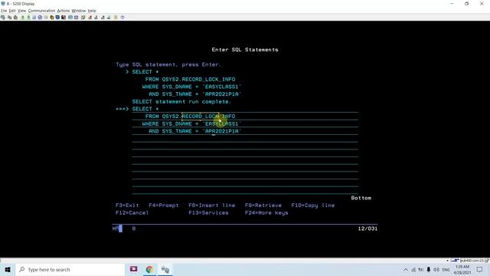This screenshot has height=276, width=490.
Task: Click the "Type here to search" taskbar box
Action: click(70, 269)
